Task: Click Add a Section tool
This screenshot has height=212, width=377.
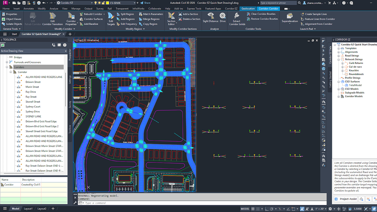Action: pos(188,14)
